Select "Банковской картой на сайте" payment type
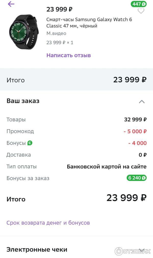Viewport: 153px width, 258px height. pyautogui.click(x=107, y=167)
